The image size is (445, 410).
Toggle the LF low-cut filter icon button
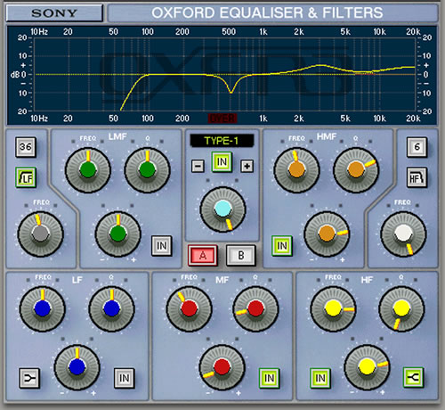[26, 177]
